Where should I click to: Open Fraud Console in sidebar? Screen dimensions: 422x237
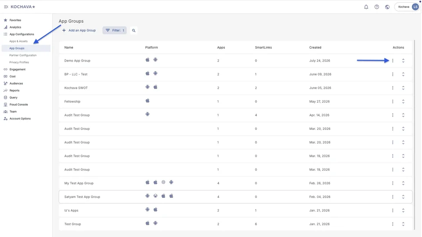pyautogui.click(x=18, y=104)
